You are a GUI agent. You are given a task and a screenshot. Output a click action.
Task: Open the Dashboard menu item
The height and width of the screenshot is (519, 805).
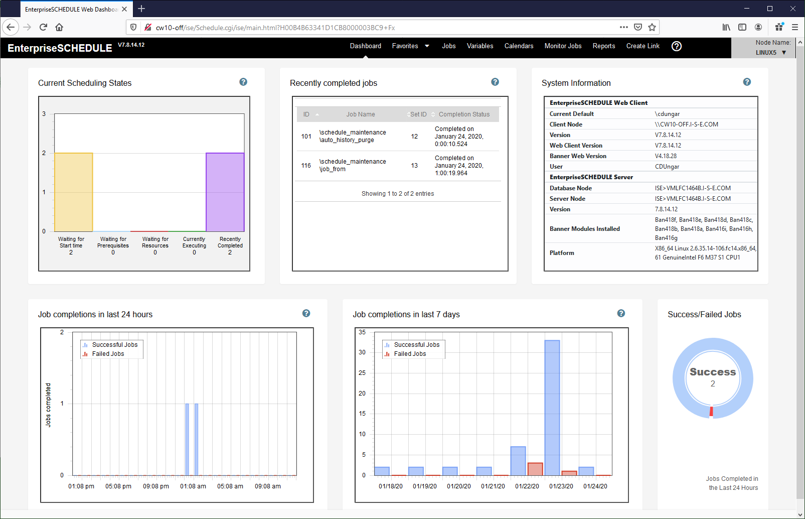click(366, 46)
